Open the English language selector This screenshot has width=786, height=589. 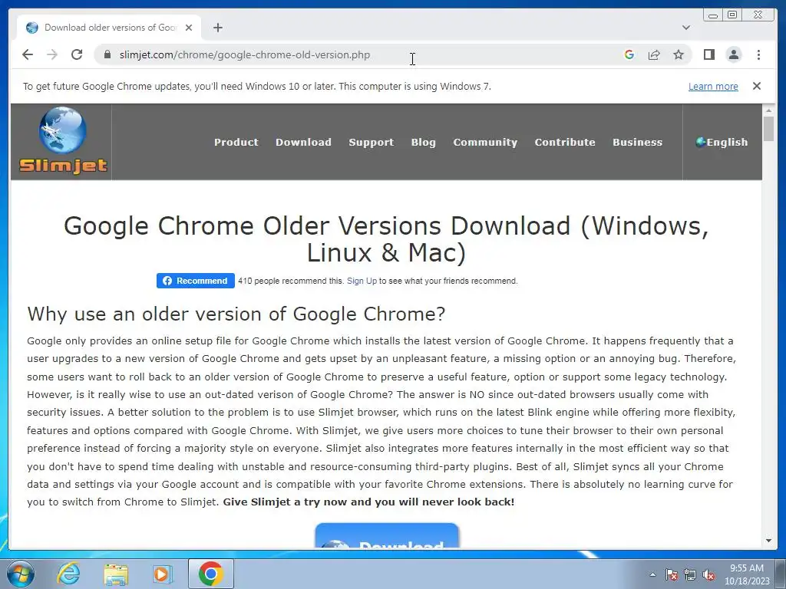(x=722, y=142)
